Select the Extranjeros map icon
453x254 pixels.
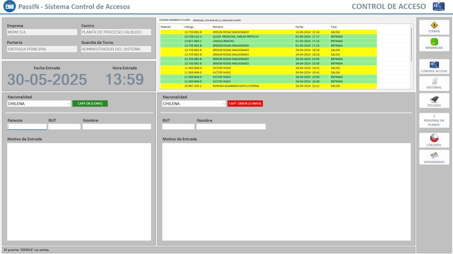[x=434, y=156]
